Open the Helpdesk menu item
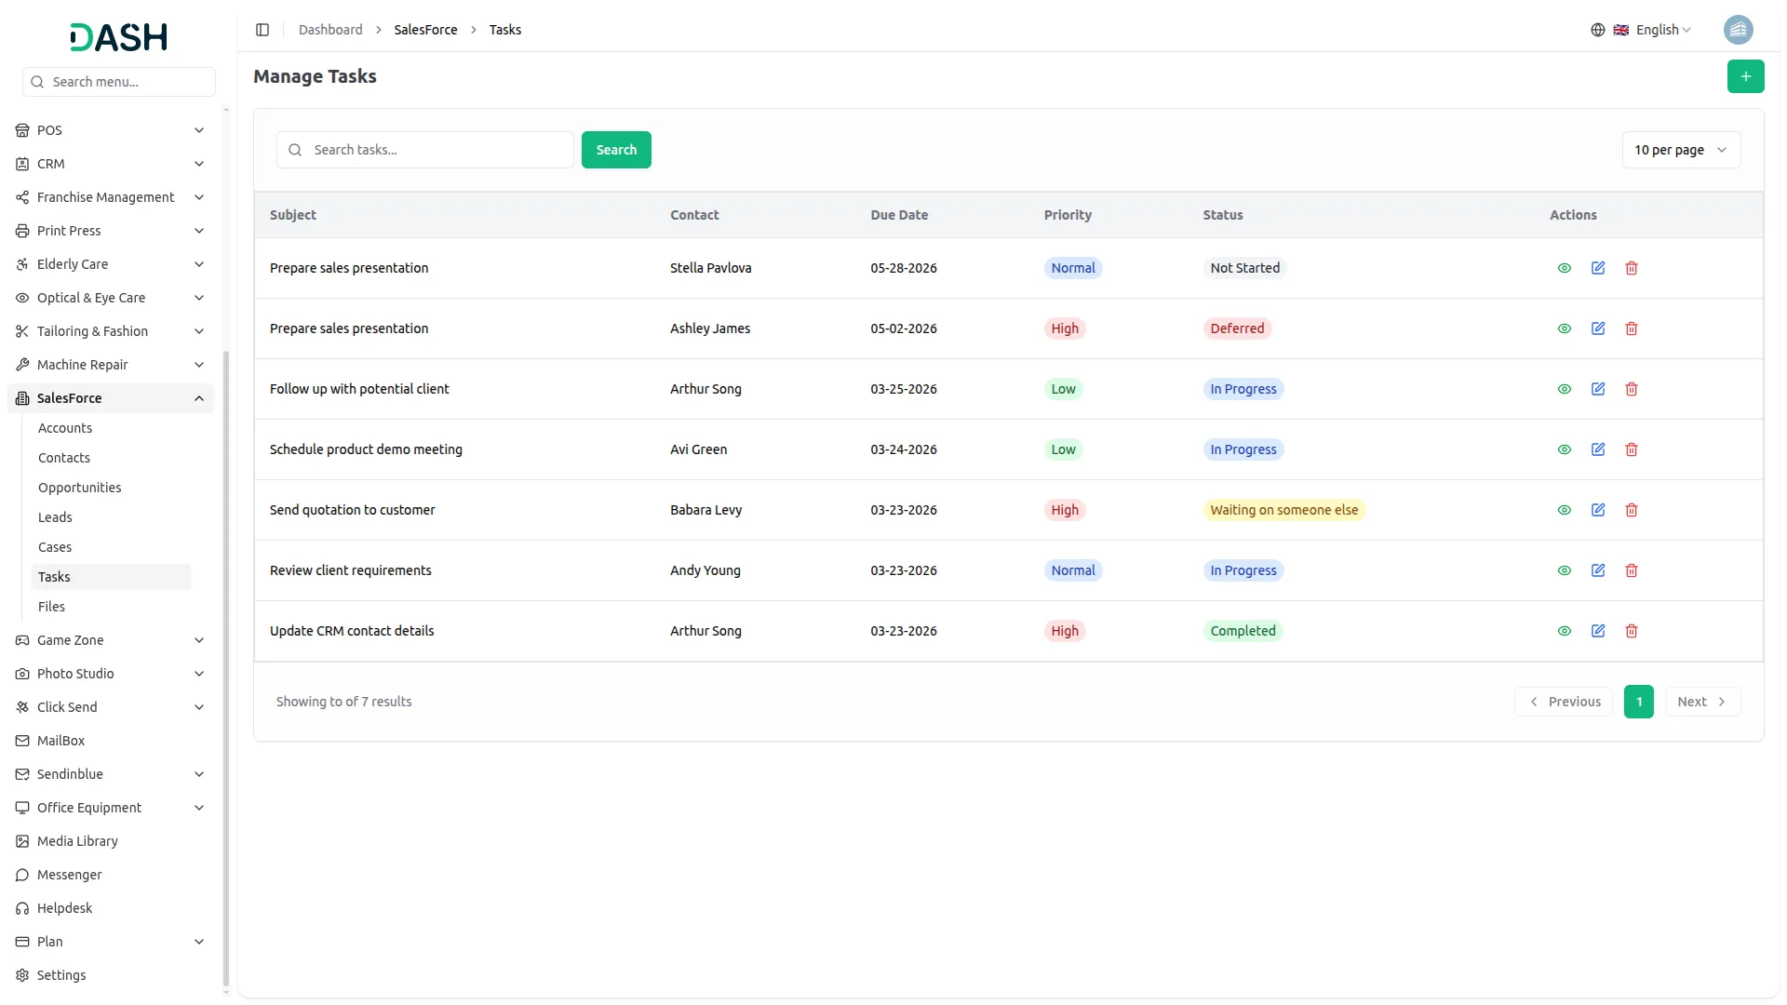The image size is (1787, 1005). pos(110,908)
